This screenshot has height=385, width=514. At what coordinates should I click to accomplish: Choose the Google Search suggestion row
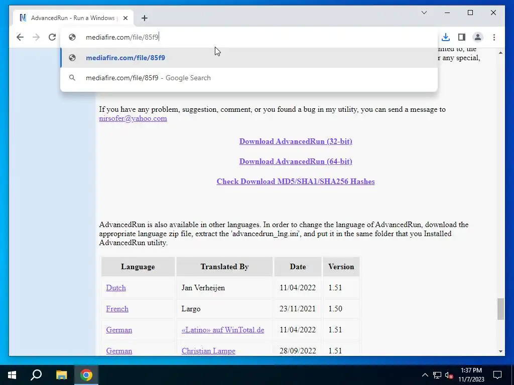(249, 78)
